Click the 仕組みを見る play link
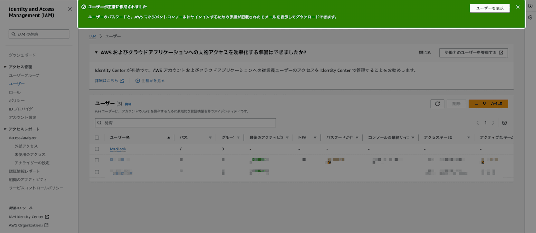This screenshot has height=233, width=536. 150,81
